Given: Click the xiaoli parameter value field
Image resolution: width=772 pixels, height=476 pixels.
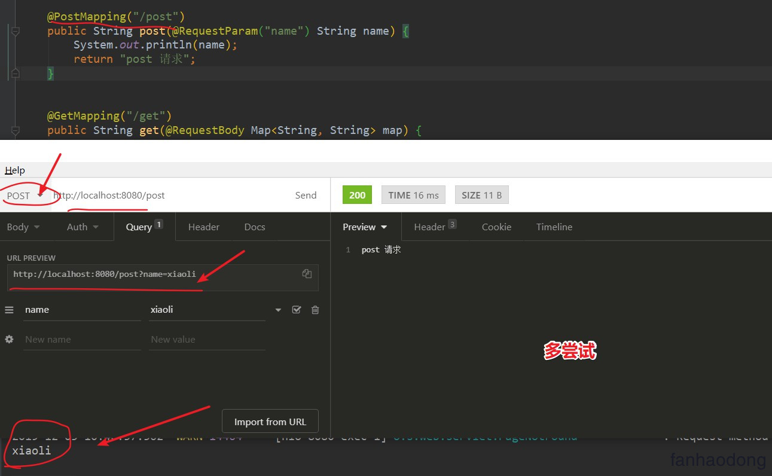Looking at the screenshot, I should click(208, 310).
